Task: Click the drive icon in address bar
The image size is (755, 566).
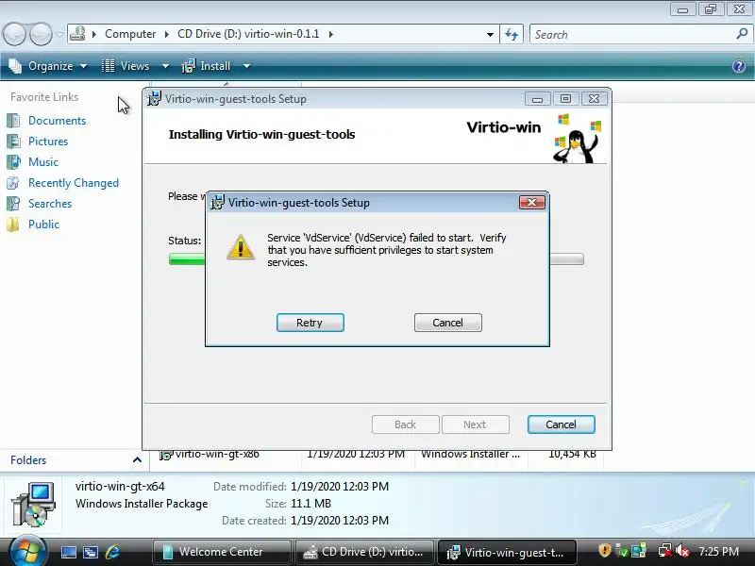Action: 78,34
